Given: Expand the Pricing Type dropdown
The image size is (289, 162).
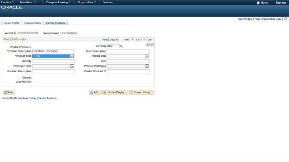Looking at the screenshot, I should [x=147, y=56].
